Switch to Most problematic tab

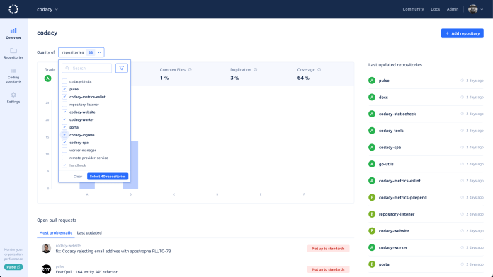[56, 232]
